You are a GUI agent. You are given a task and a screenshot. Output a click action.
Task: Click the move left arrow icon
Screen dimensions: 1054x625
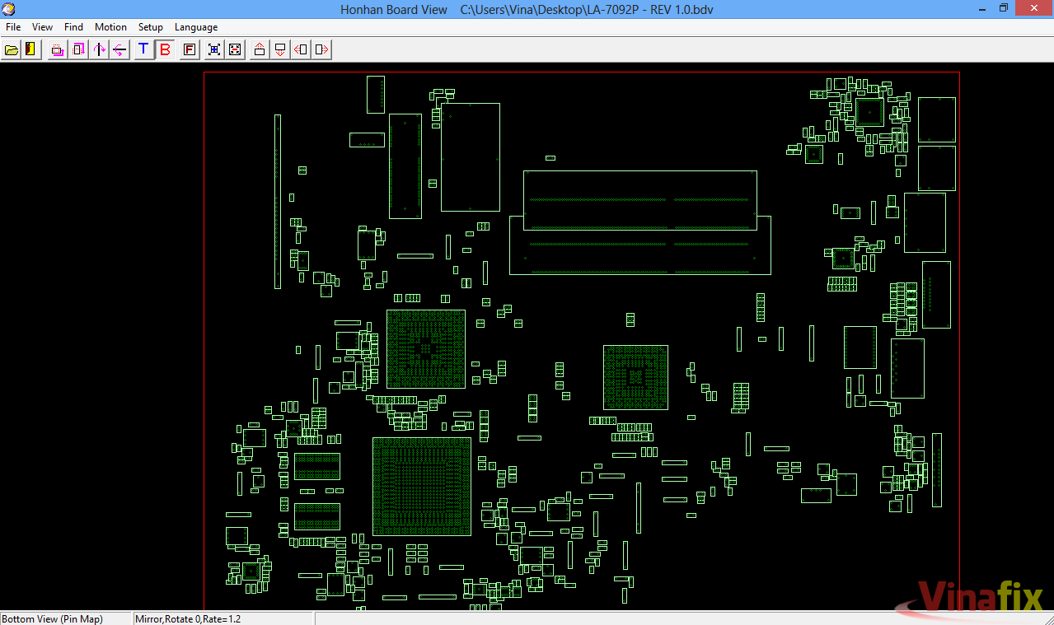[x=301, y=49]
